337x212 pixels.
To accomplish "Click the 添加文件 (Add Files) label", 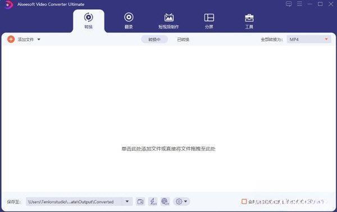I will coord(26,39).
